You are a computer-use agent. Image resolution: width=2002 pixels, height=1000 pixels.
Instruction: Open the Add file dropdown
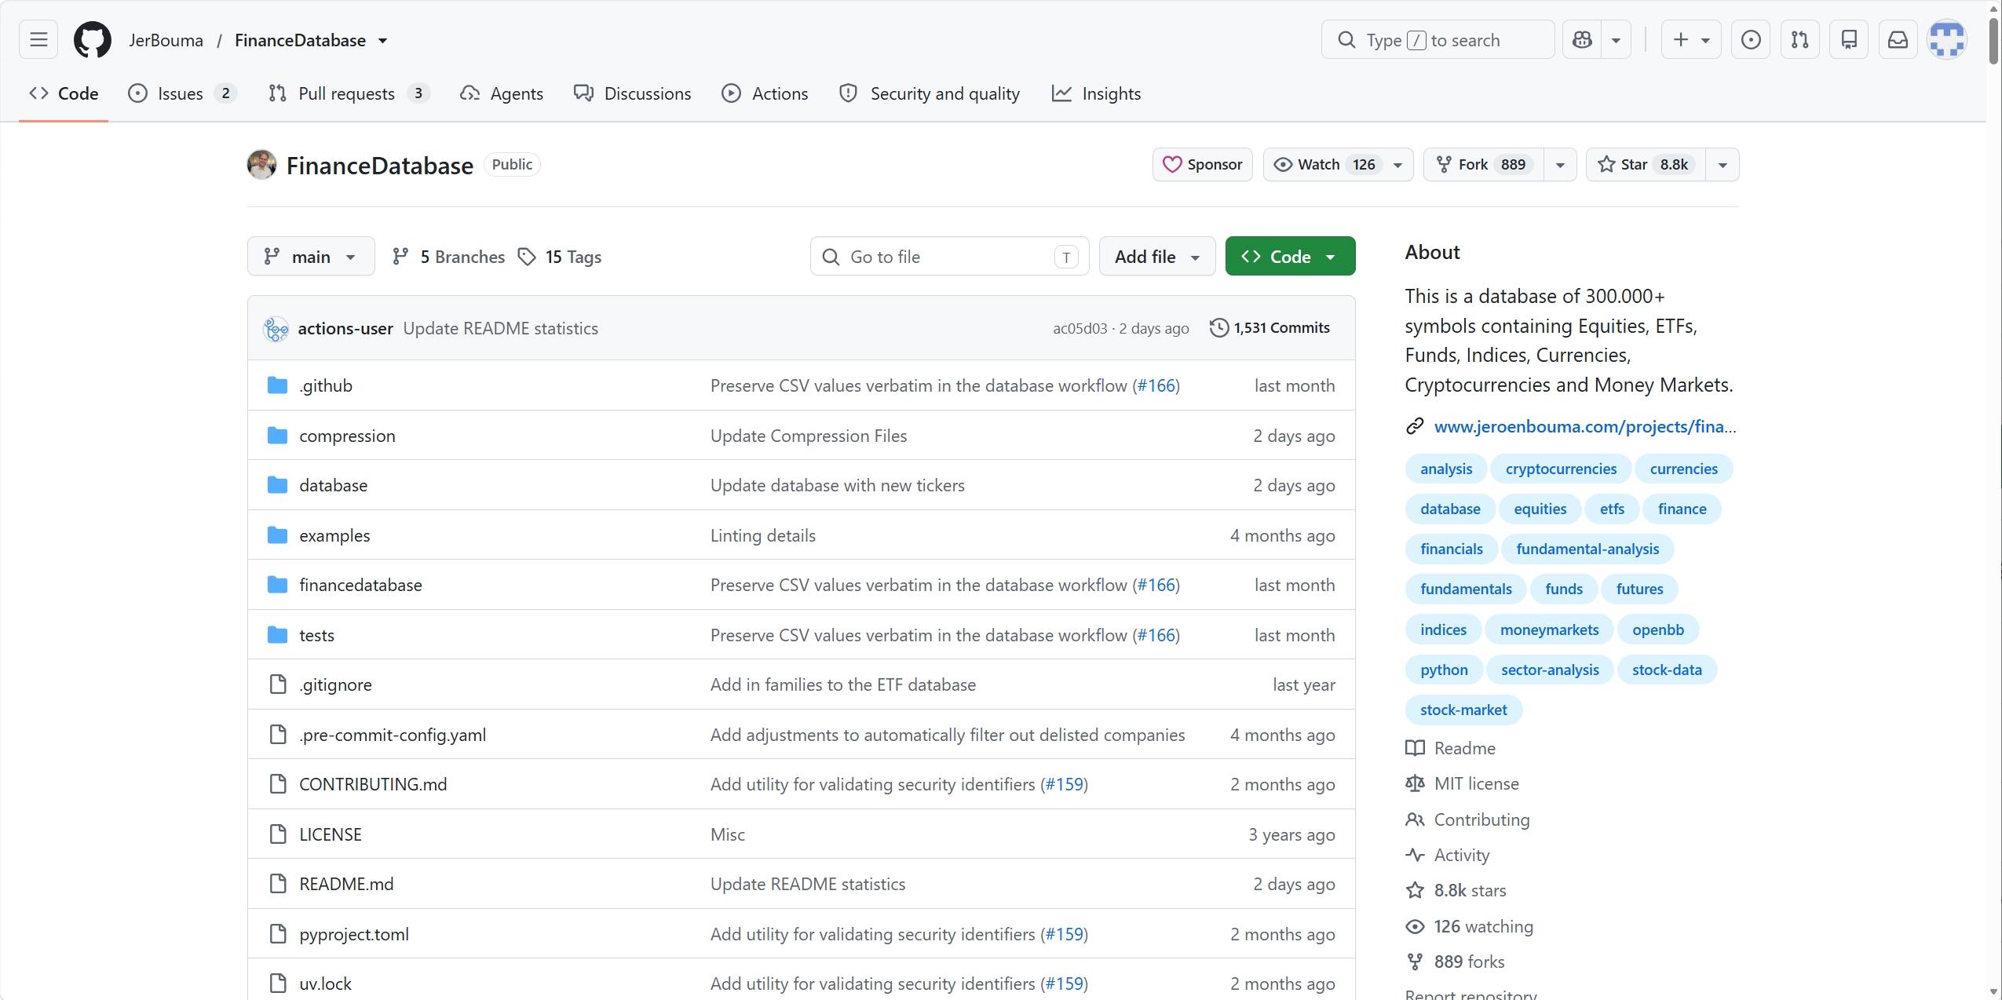(x=1157, y=257)
